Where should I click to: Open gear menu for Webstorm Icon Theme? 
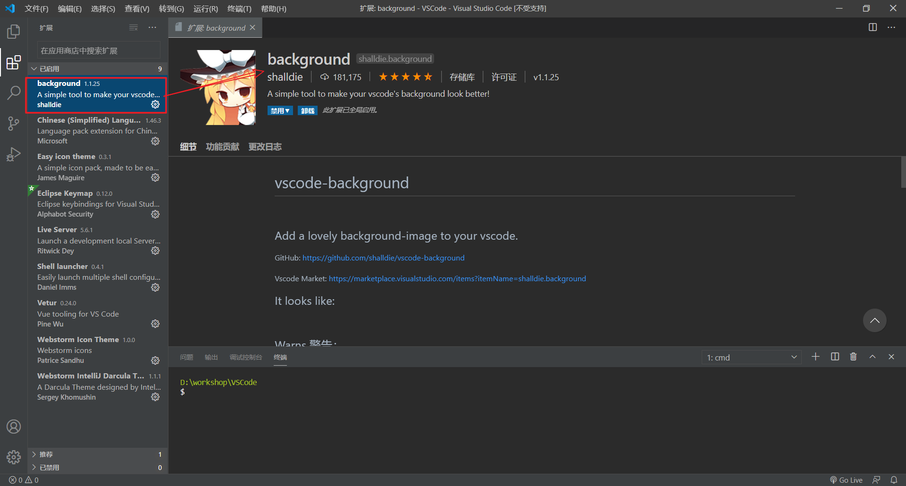155,360
